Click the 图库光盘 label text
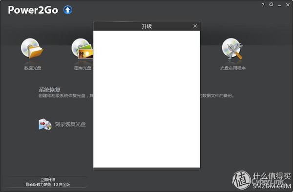The width and height of the screenshot is (293, 192). (x=83, y=68)
